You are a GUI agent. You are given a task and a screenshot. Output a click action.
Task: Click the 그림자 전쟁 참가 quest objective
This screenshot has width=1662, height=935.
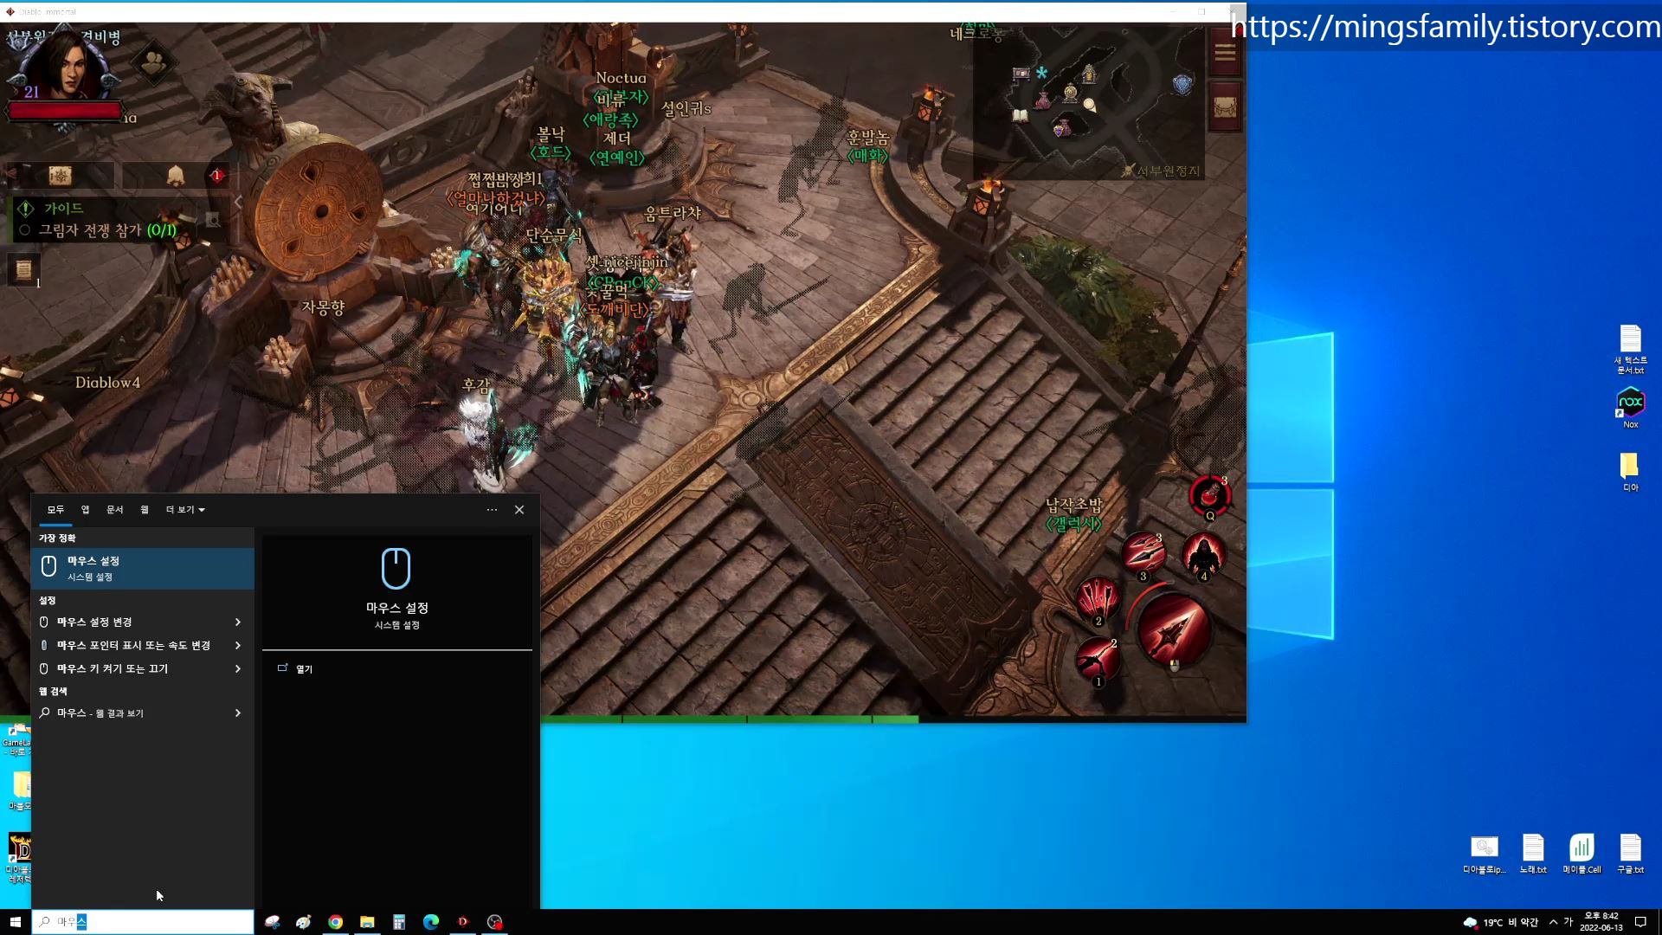pyautogui.click(x=106, y=230)
